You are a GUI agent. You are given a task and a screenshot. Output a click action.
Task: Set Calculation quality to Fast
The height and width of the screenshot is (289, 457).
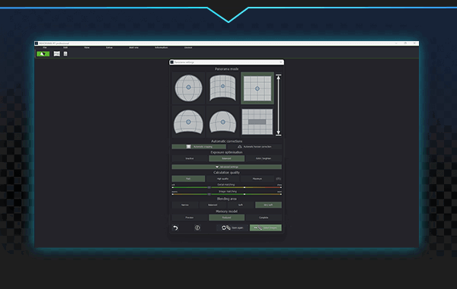pyautogui.click(x=188, y=179)
